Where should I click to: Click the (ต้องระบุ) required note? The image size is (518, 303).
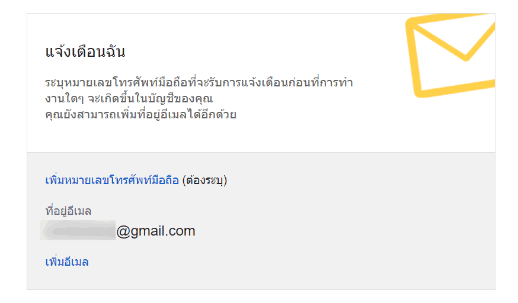coord(205,180)
